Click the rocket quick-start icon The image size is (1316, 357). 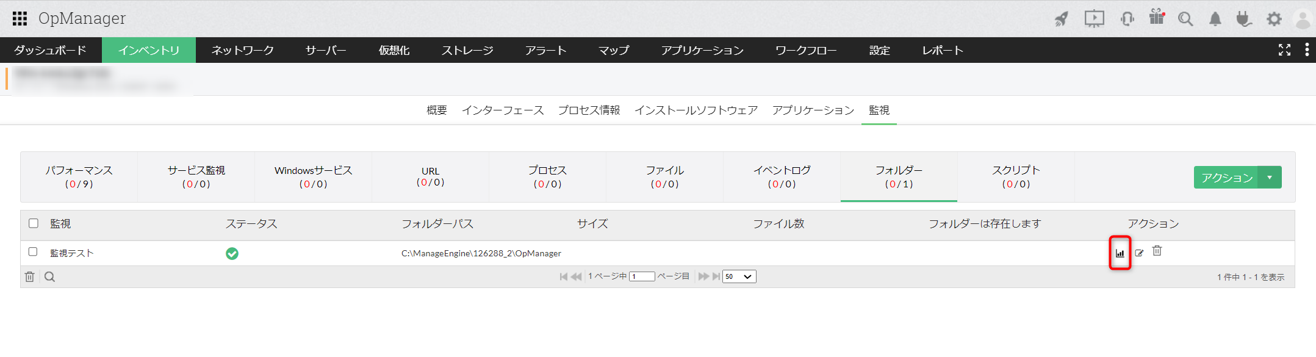tap(1062, 19)
